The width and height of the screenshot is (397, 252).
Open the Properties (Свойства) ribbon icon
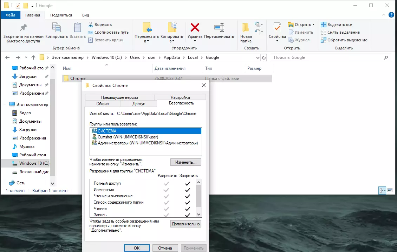(277, 28)
